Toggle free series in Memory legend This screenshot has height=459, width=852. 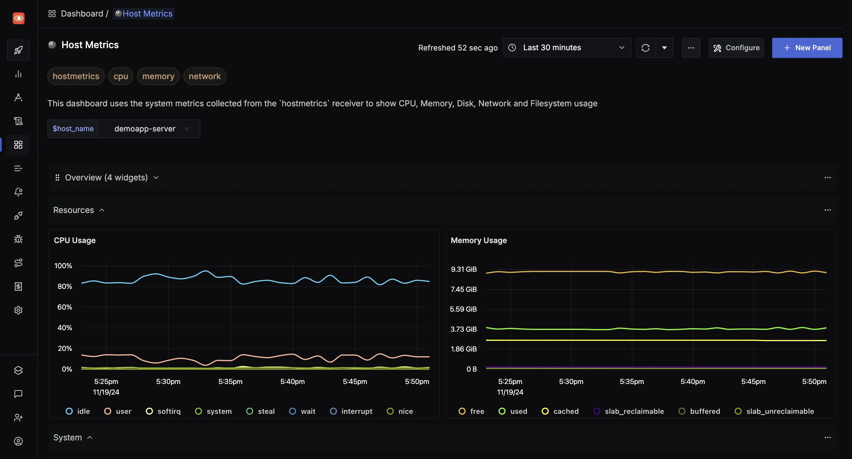471,411
